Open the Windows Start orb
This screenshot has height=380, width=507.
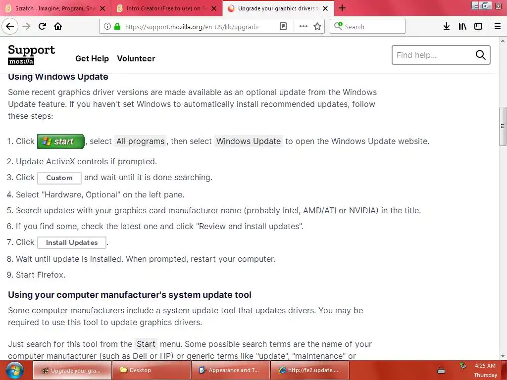pyautogui.click(x=14, y=370)
